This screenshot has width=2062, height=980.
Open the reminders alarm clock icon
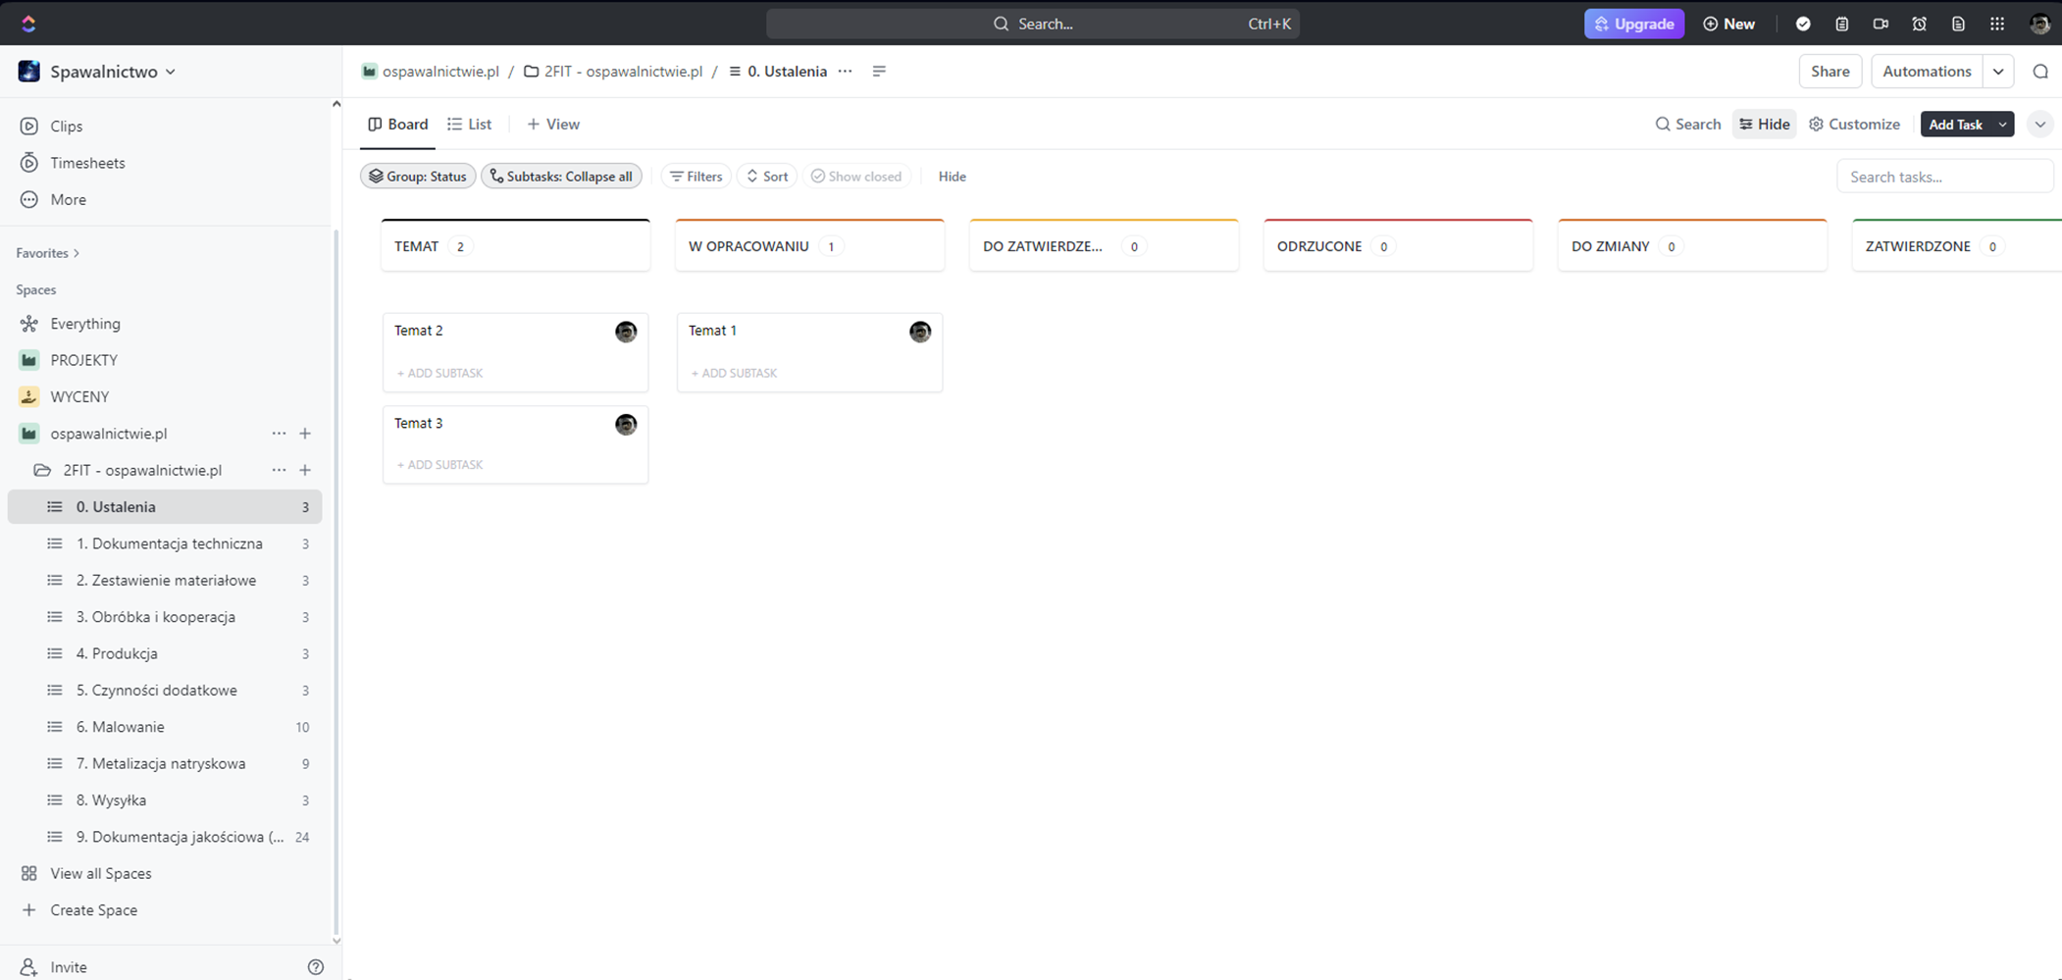[1919, 24]
